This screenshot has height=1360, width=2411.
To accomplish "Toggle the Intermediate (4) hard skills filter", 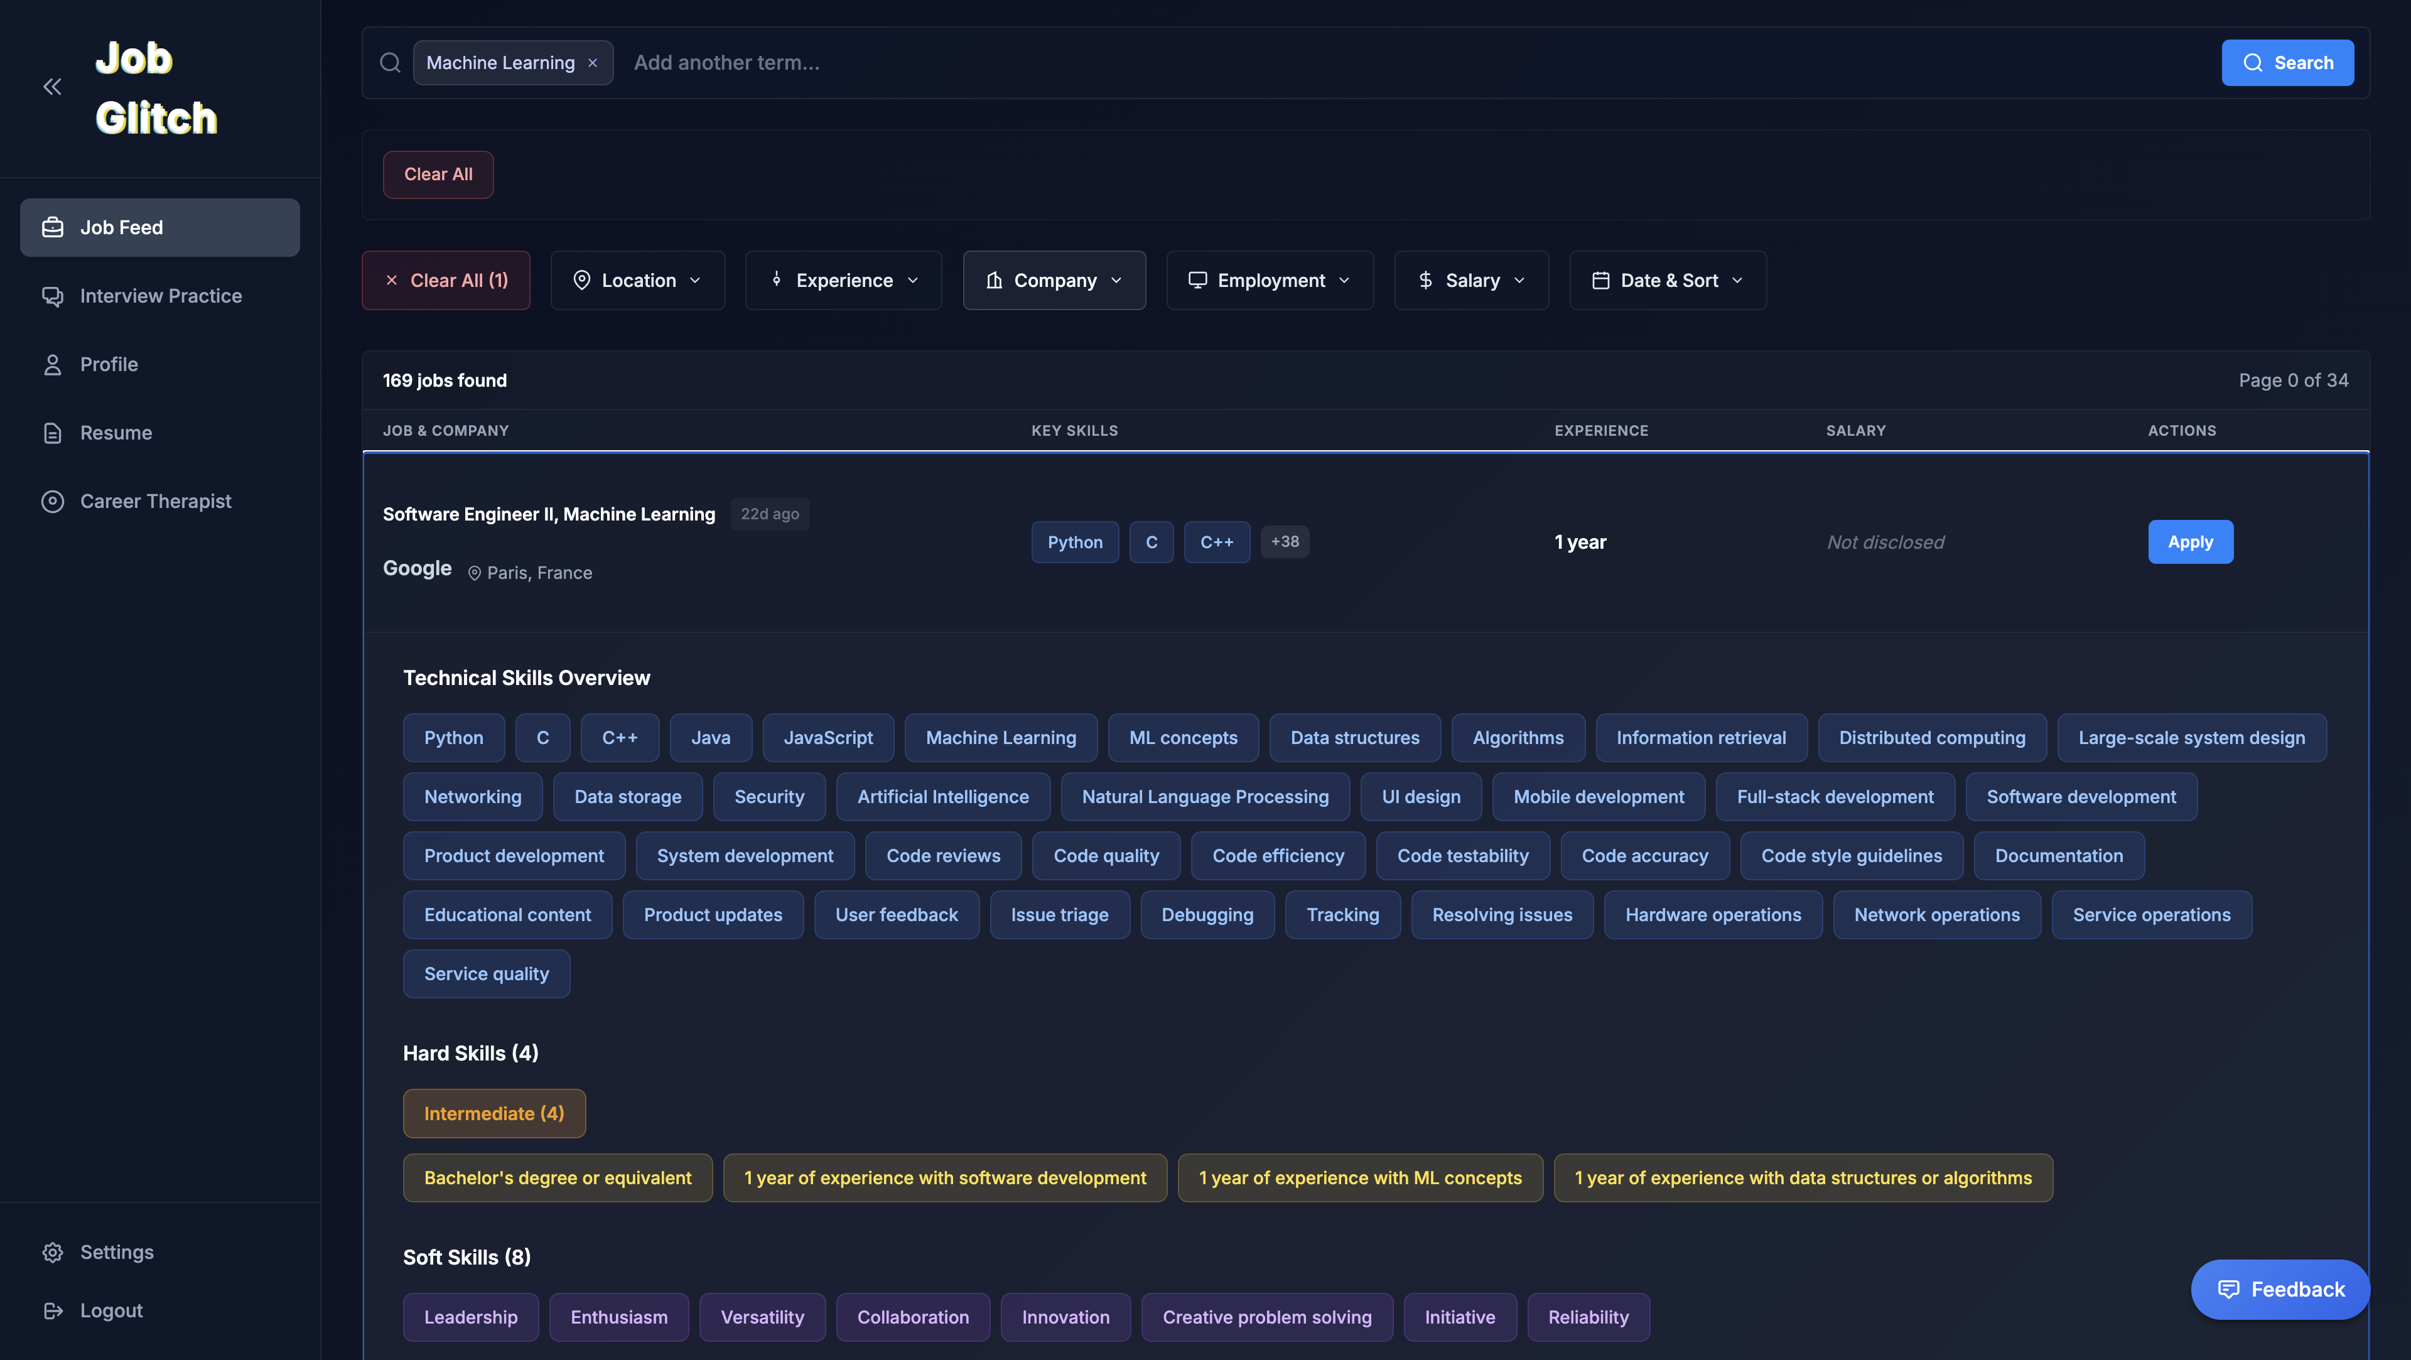I will (494, 1113).
